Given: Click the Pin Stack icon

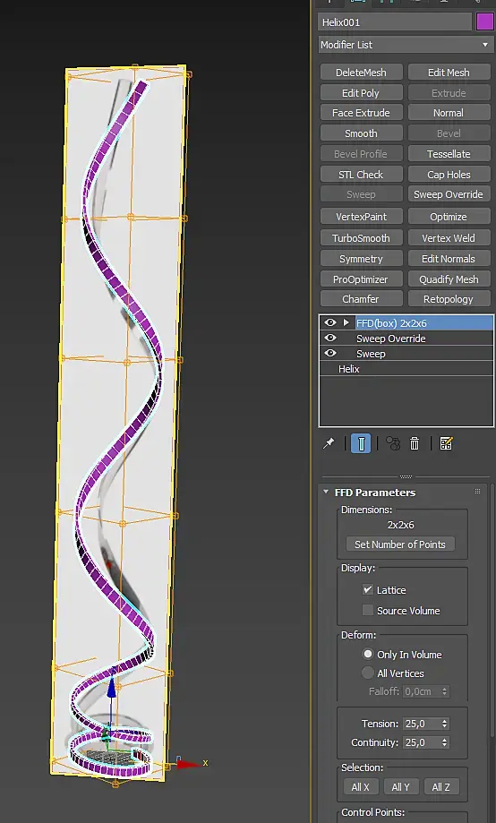Looking at the screenshot, I should point(329,443).
